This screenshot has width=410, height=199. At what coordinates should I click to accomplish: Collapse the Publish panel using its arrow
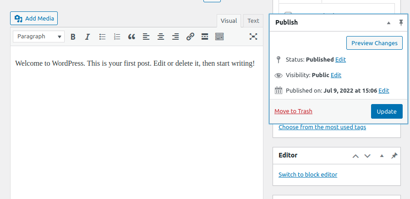pos(388,22)
